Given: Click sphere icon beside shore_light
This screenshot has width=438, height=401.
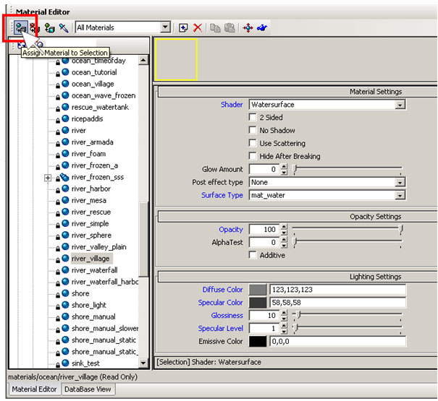Looking at the screenshot, I should click(65, 305).
